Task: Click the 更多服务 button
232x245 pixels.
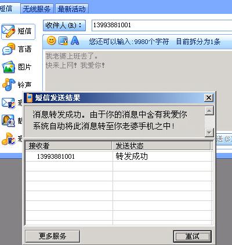Action: (x=52, y=236)
